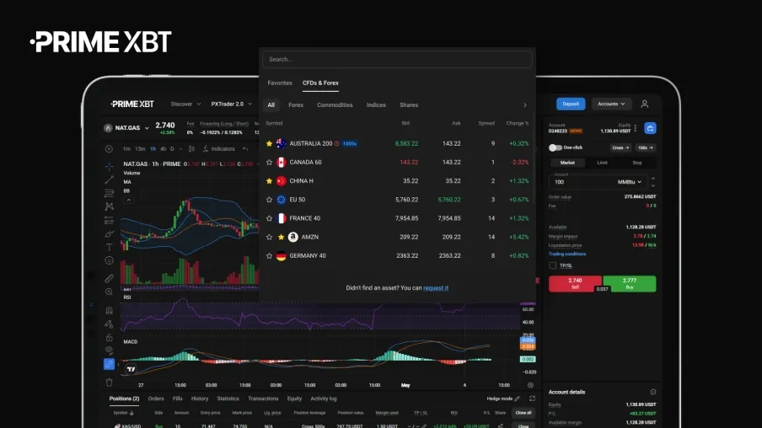Open the Cross margin mode selector

[620, 147]
